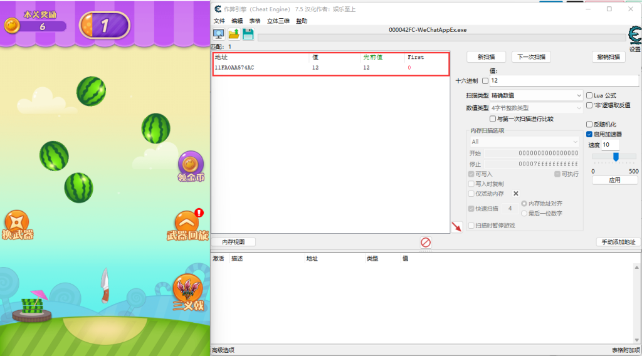Select address row 11FA0AA574AC
The height and width of the screenshot is (356, 642).
(331, 68)
